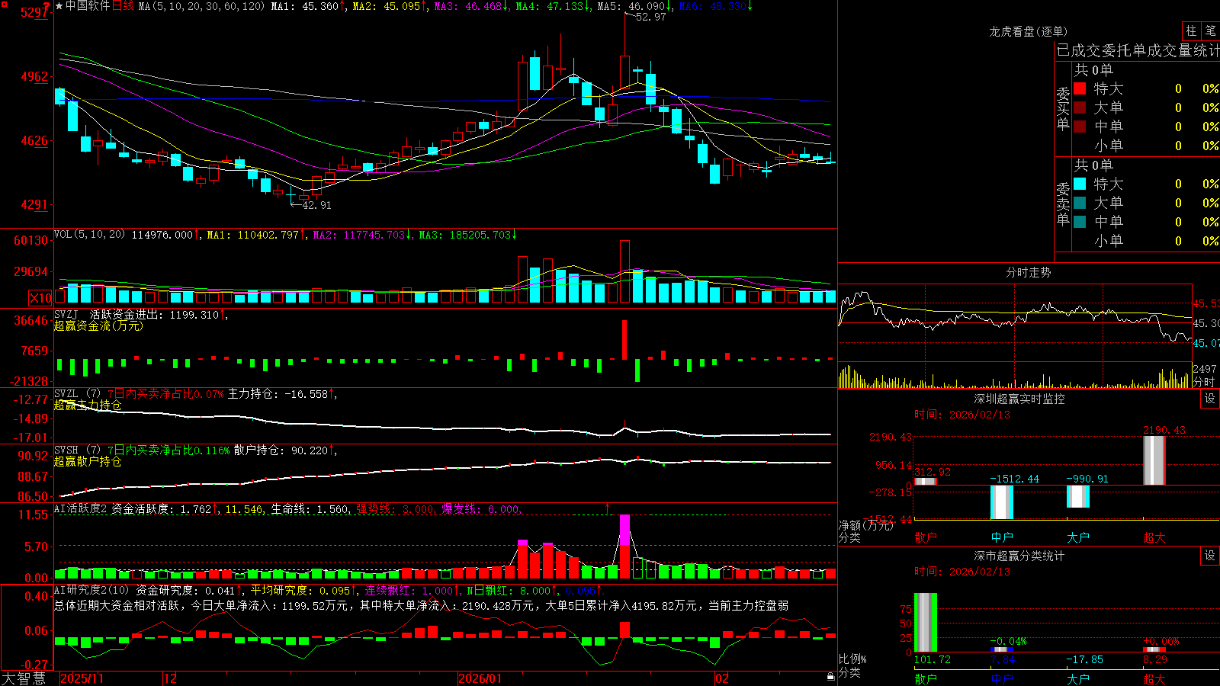The image size is (1220, 686).
Task: Click the tall red SVZJ capital inflow bar
Action: [624, 340]
